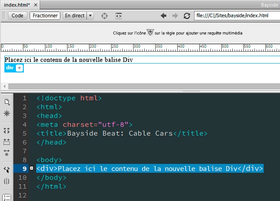Screen dimensions: 280x201
Task: Click the plus button on div tag
Action: (19, 68)
